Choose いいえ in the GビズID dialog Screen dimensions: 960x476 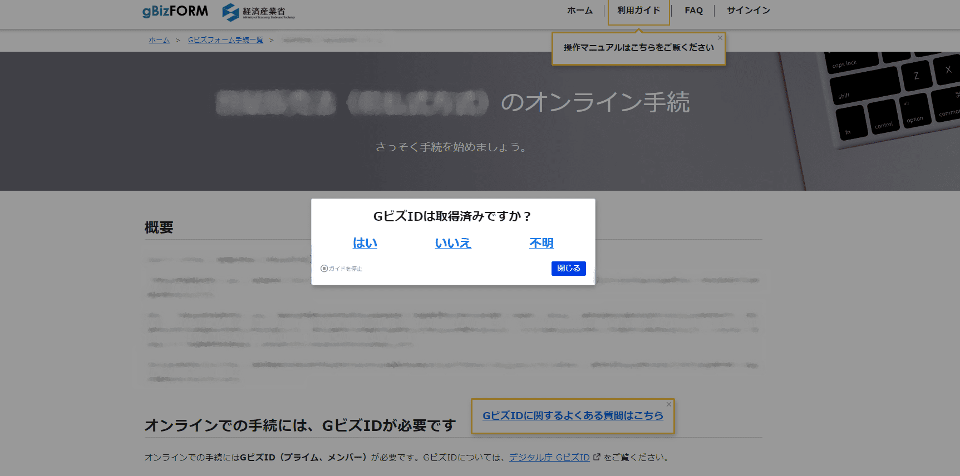pyautogui.click(x=452, y=243)
